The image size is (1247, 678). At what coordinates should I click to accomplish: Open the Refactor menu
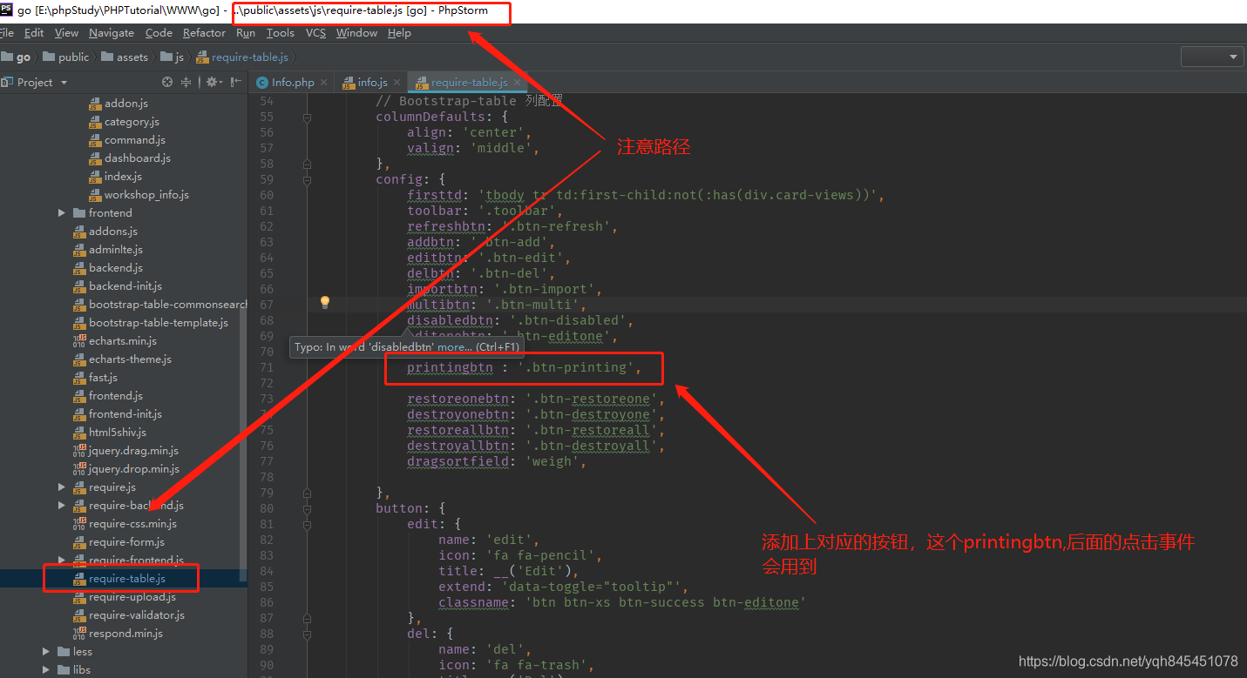coord(204,33)
